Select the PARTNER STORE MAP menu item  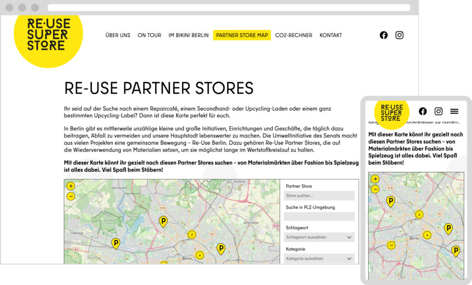click(x=242, y=35)
